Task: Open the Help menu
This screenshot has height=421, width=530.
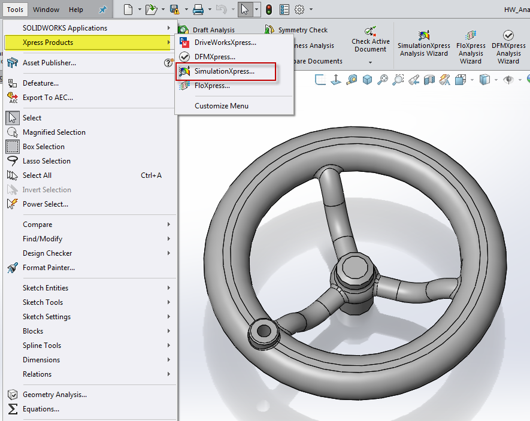Action: pos(76,10)
